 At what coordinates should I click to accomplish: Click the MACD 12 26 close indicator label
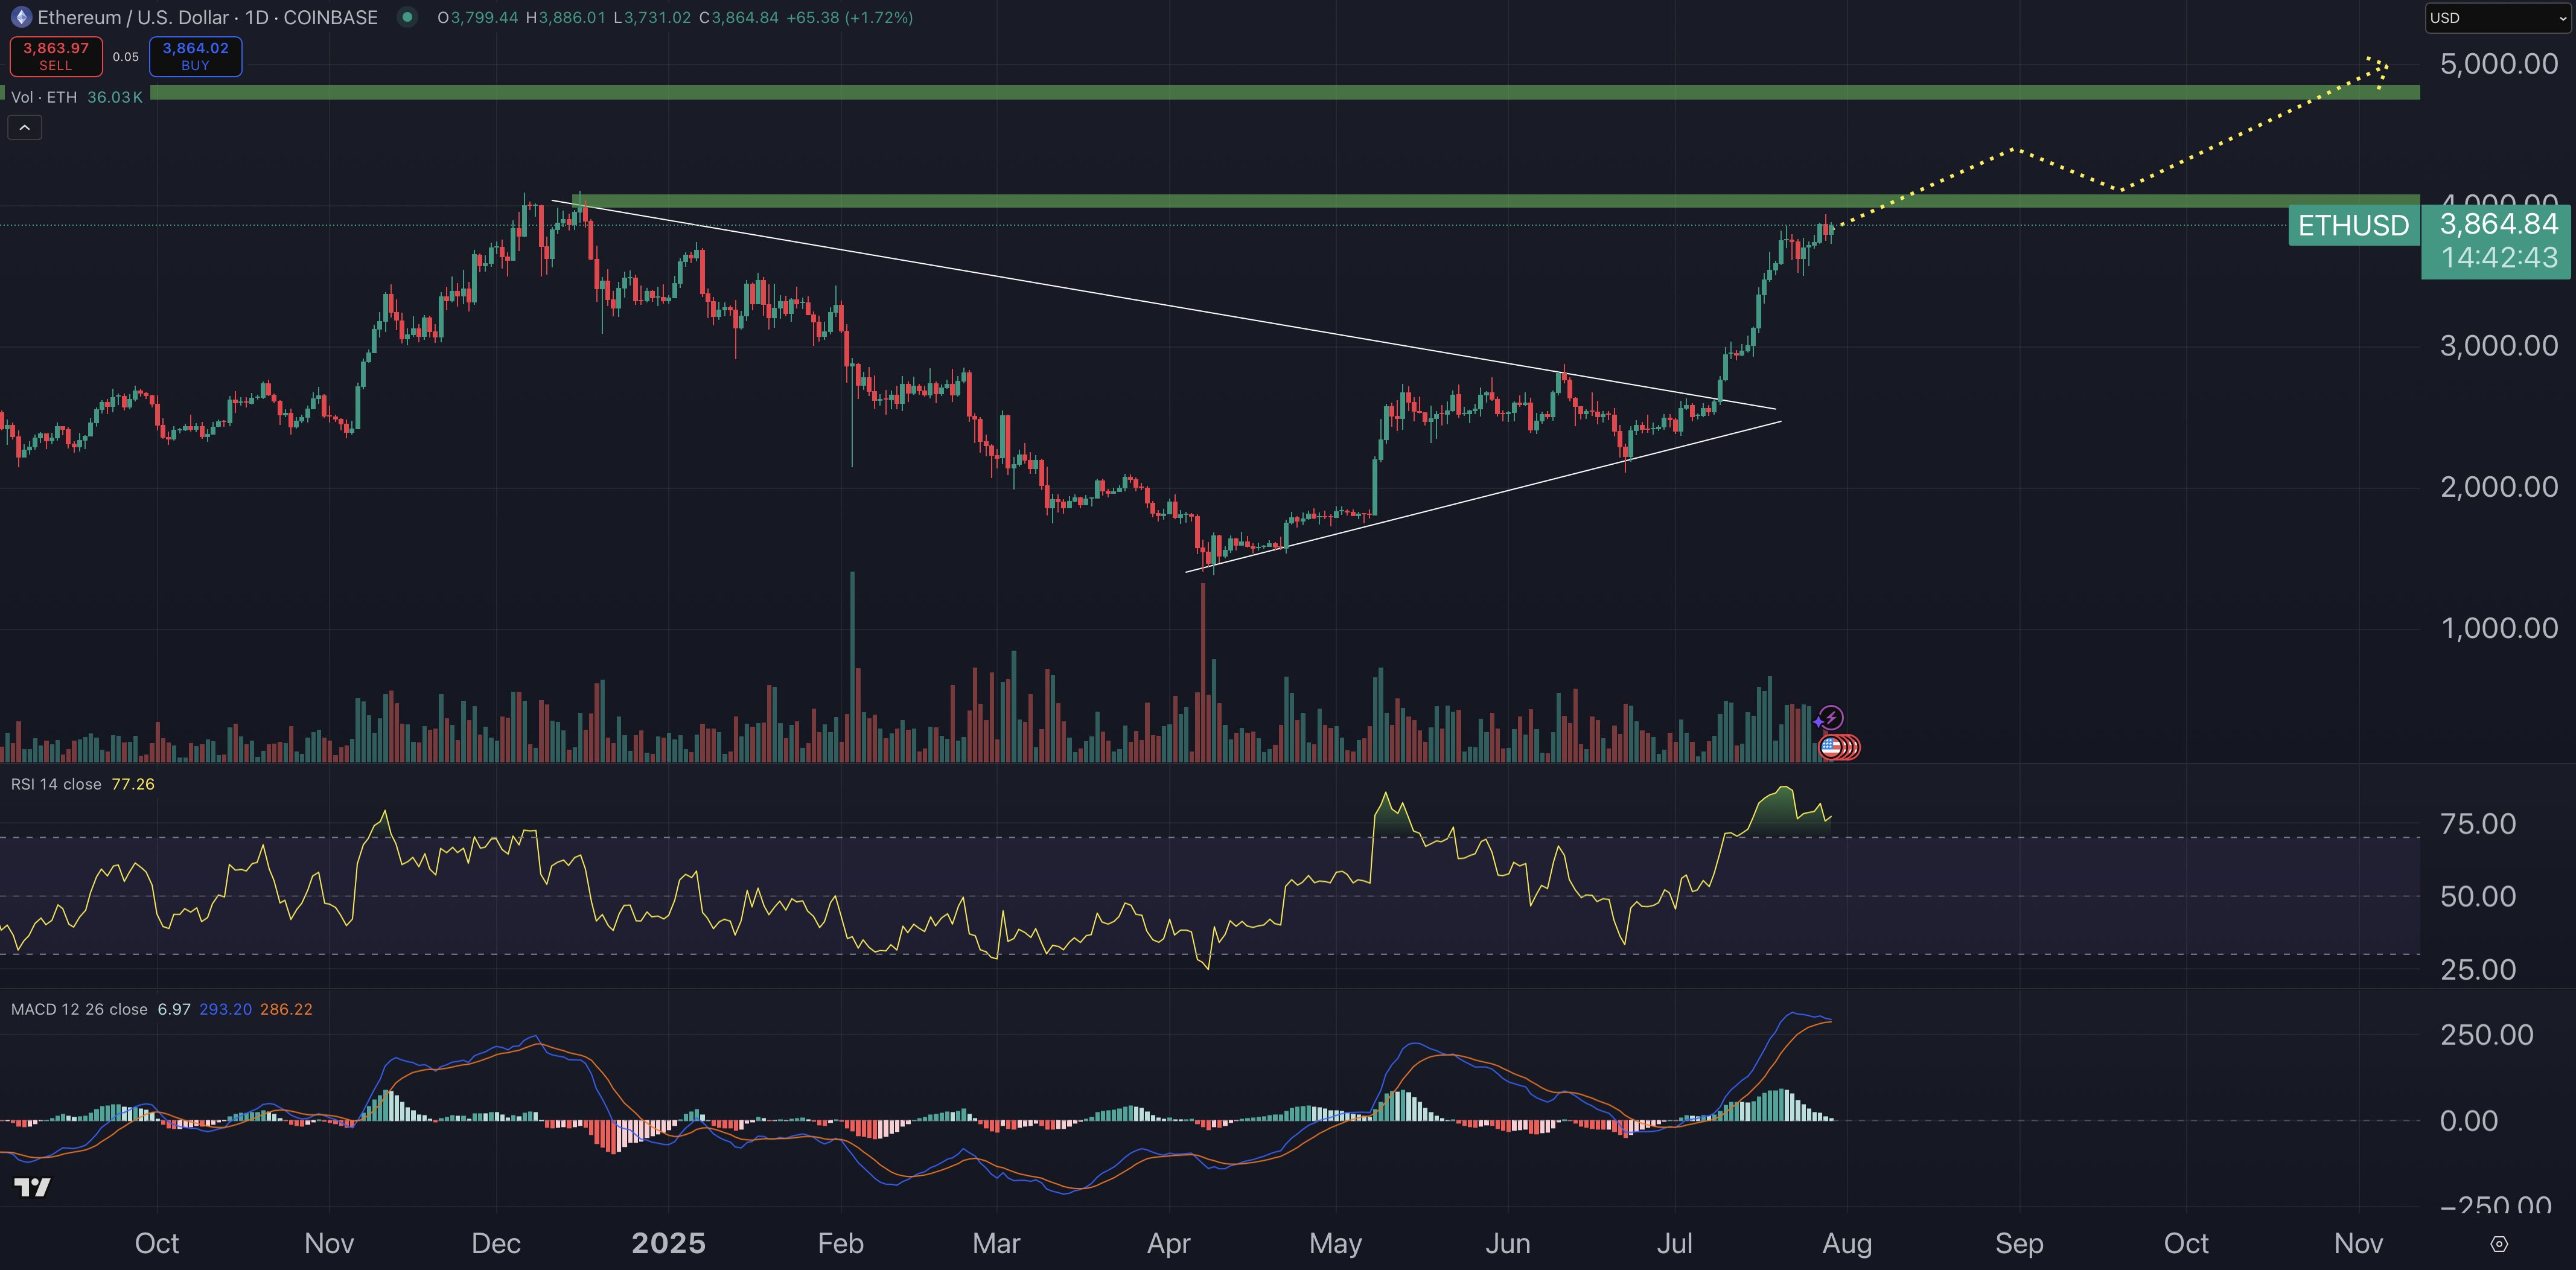click(x=78, y=1009)
